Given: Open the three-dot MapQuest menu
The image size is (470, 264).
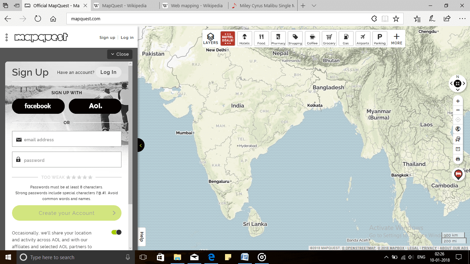Looking at the screenshot, I should tap(7, 37).
